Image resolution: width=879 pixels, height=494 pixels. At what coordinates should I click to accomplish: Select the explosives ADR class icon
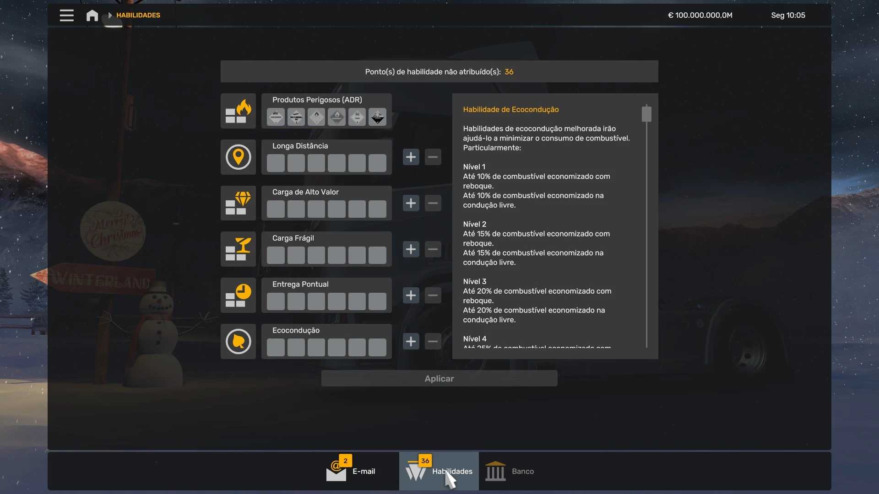point(276,117)
